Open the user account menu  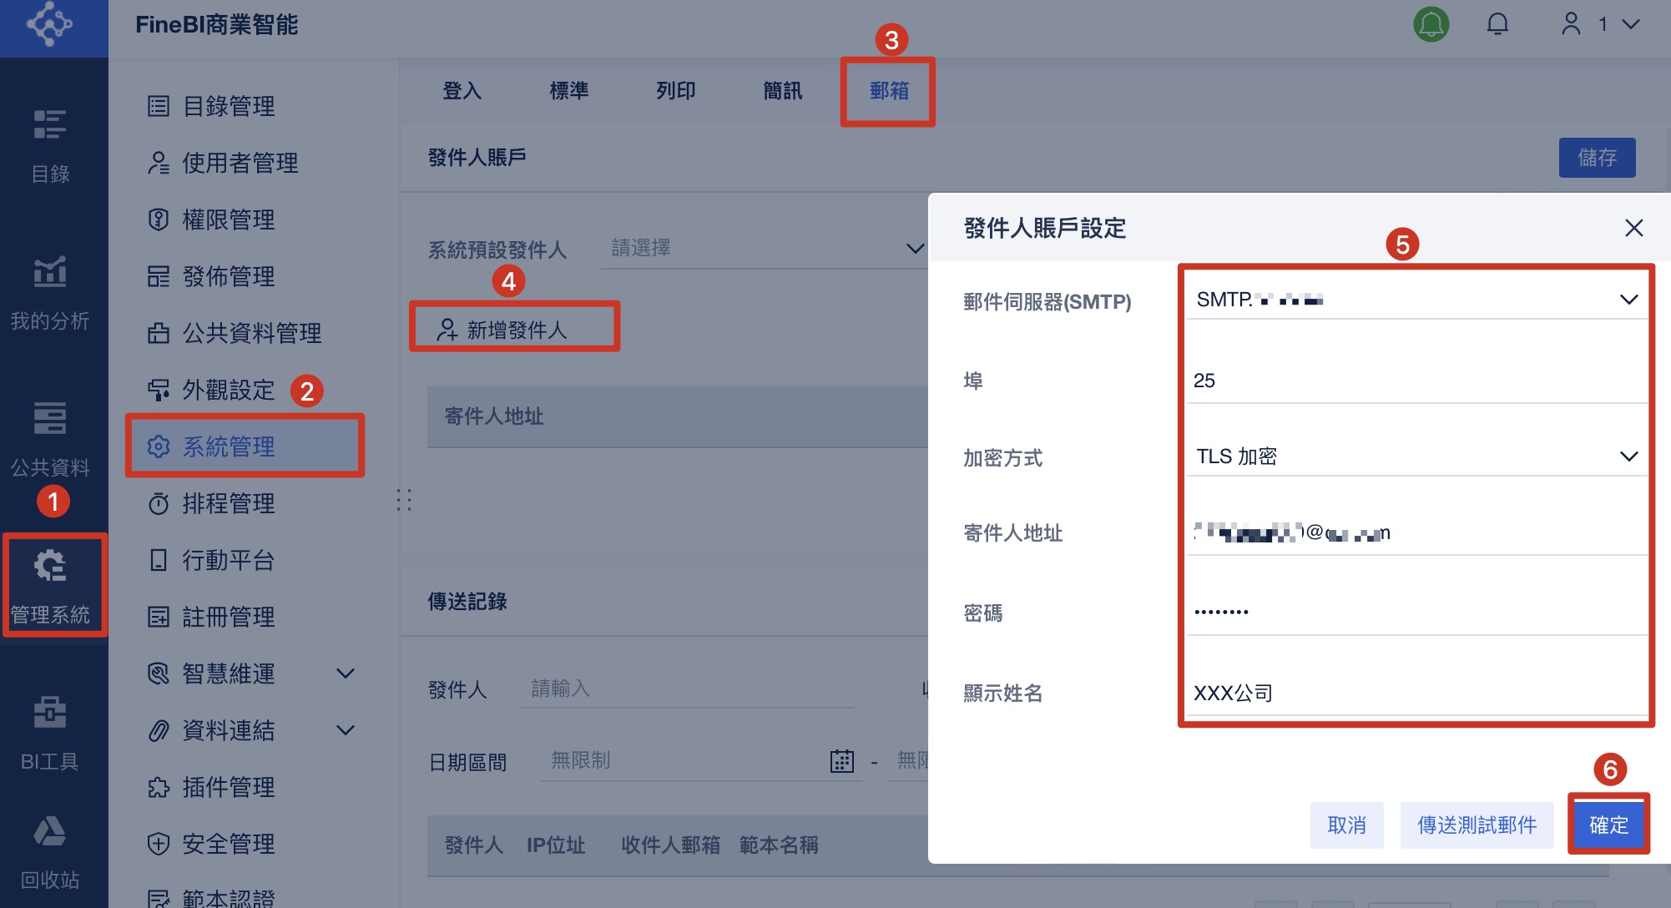click(x=1600, y=24)
